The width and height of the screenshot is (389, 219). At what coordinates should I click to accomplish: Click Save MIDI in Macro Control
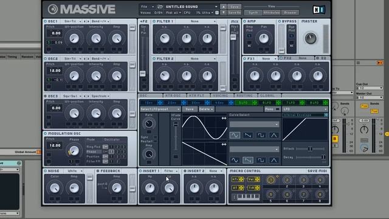pos(317,171)
